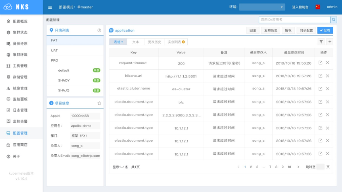Go to previous page arrow
The height and width of the screenshot is (192, 342).
[238, 167]
